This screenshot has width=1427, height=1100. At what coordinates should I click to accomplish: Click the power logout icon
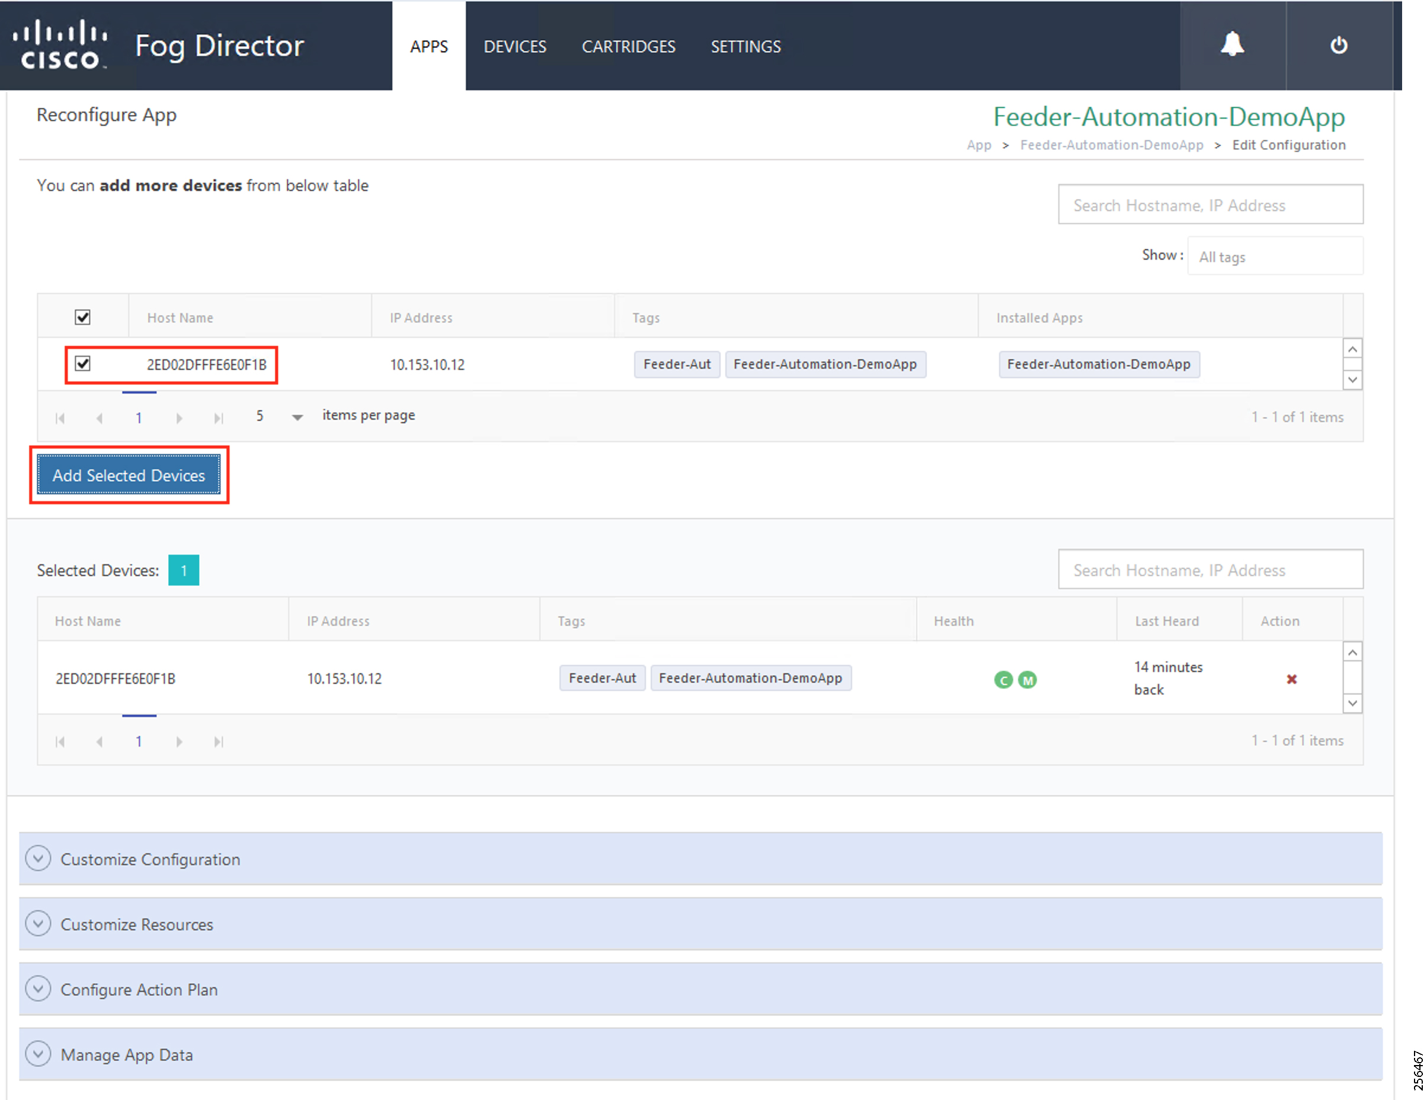coord(1338,44)
